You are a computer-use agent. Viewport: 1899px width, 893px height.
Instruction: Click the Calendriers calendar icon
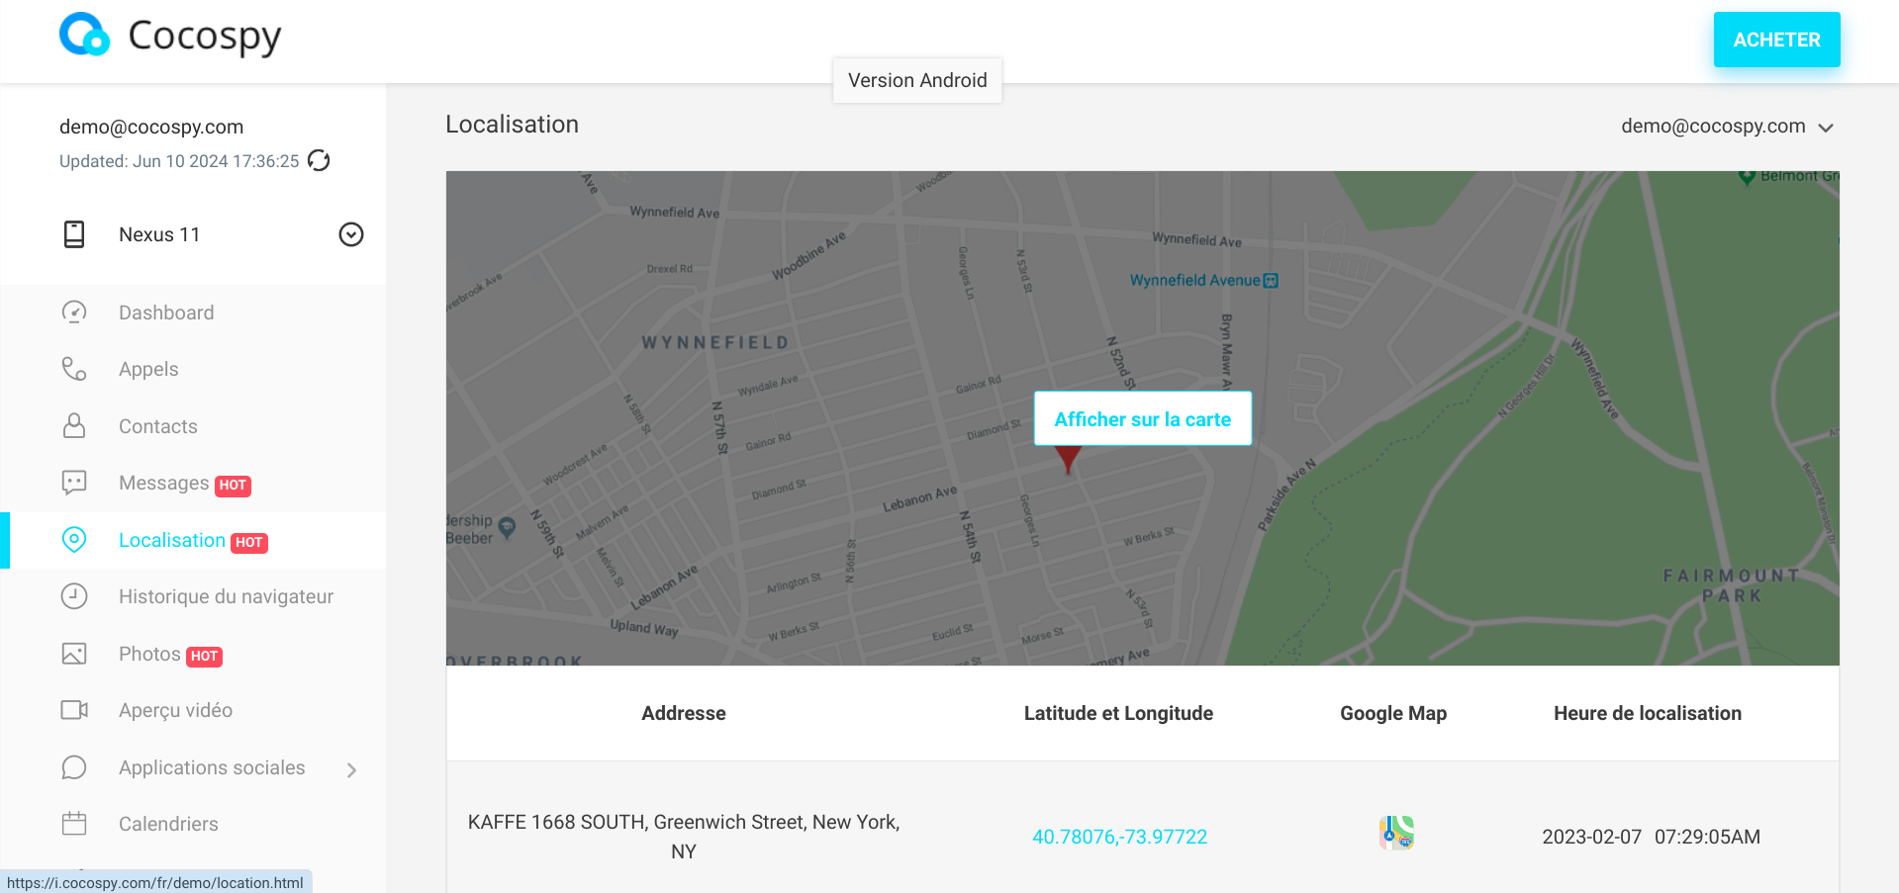click(x=74, y=824)
